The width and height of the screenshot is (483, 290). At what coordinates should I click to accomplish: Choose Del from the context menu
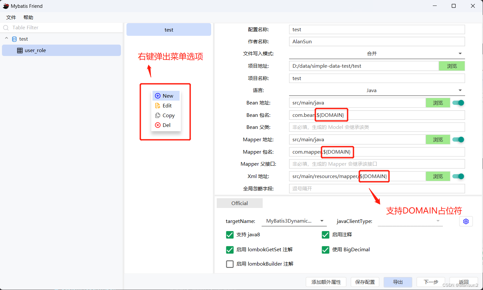pos(166,125)
